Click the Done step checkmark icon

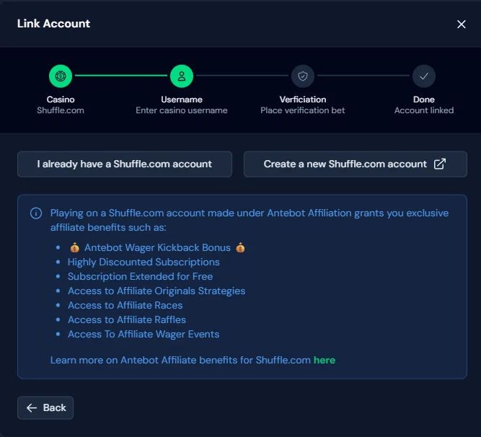click(x=424, y=76)
